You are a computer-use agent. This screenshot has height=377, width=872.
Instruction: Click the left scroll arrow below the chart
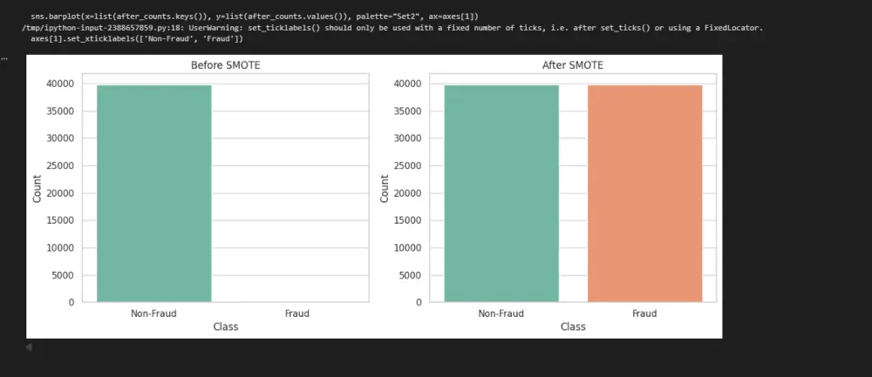(28, 347)
